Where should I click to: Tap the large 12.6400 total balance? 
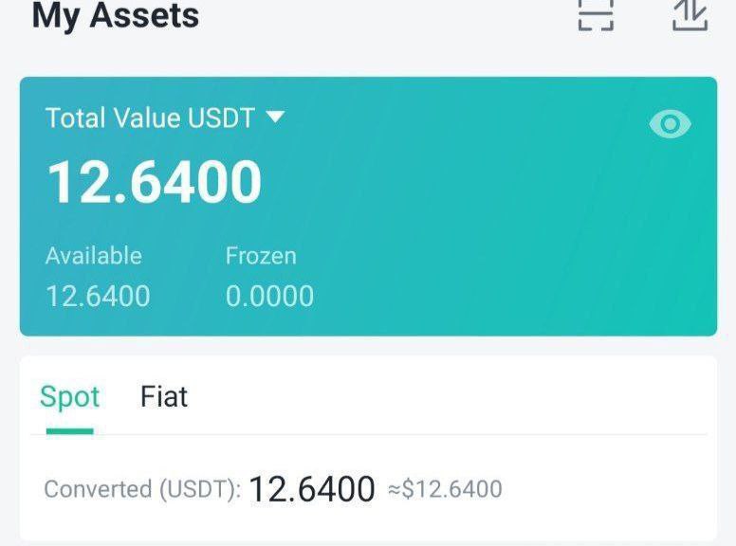[154, 182]
